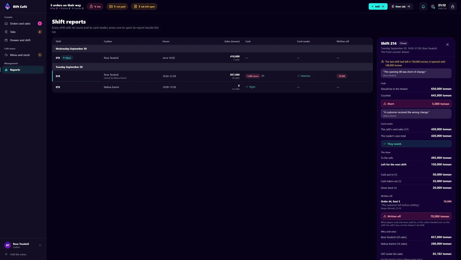Click the Cashier column header
461x260 pixels.
click(108, 42)
